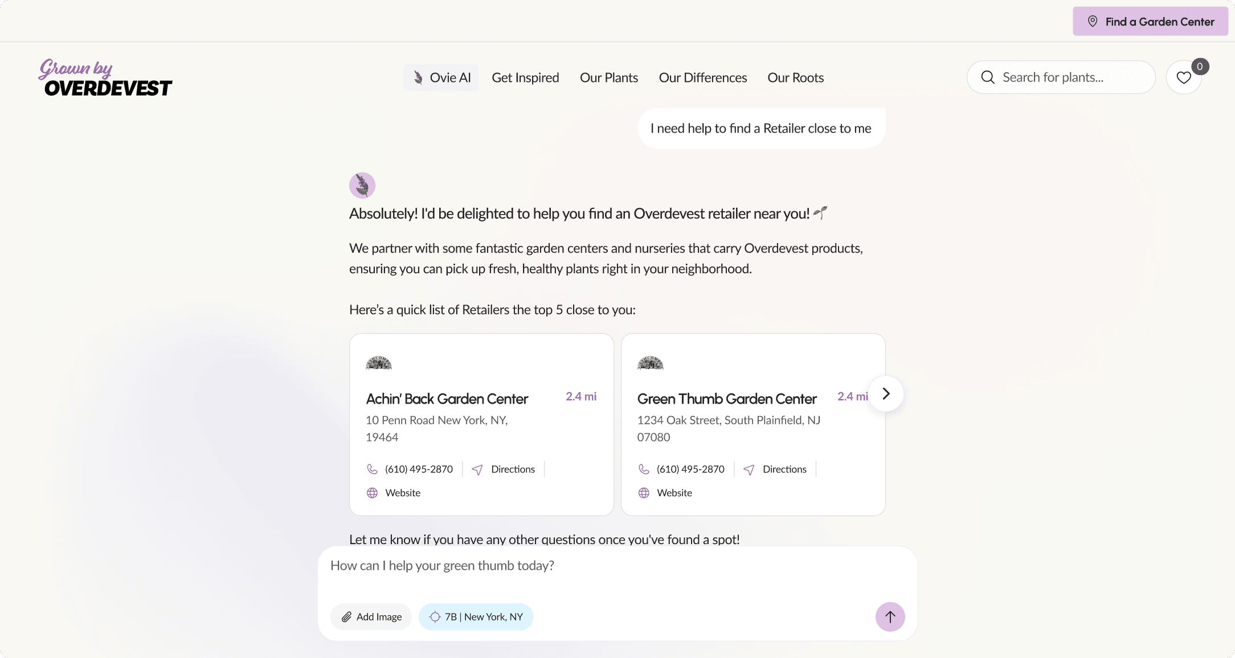The height and width of the screenshot is (658, 1235).
Task: Click the send message arrow icon
Action: click(890, 616)
